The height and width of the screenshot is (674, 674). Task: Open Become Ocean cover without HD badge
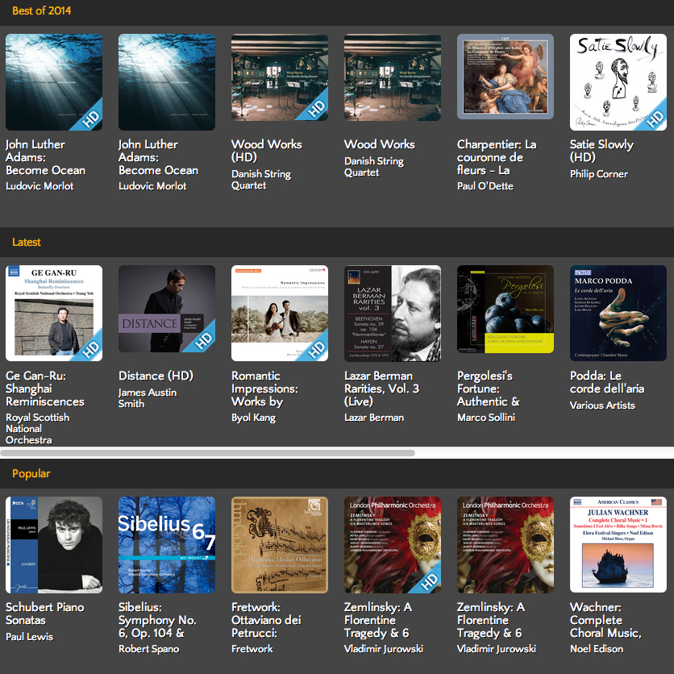(x=167, y=82)
